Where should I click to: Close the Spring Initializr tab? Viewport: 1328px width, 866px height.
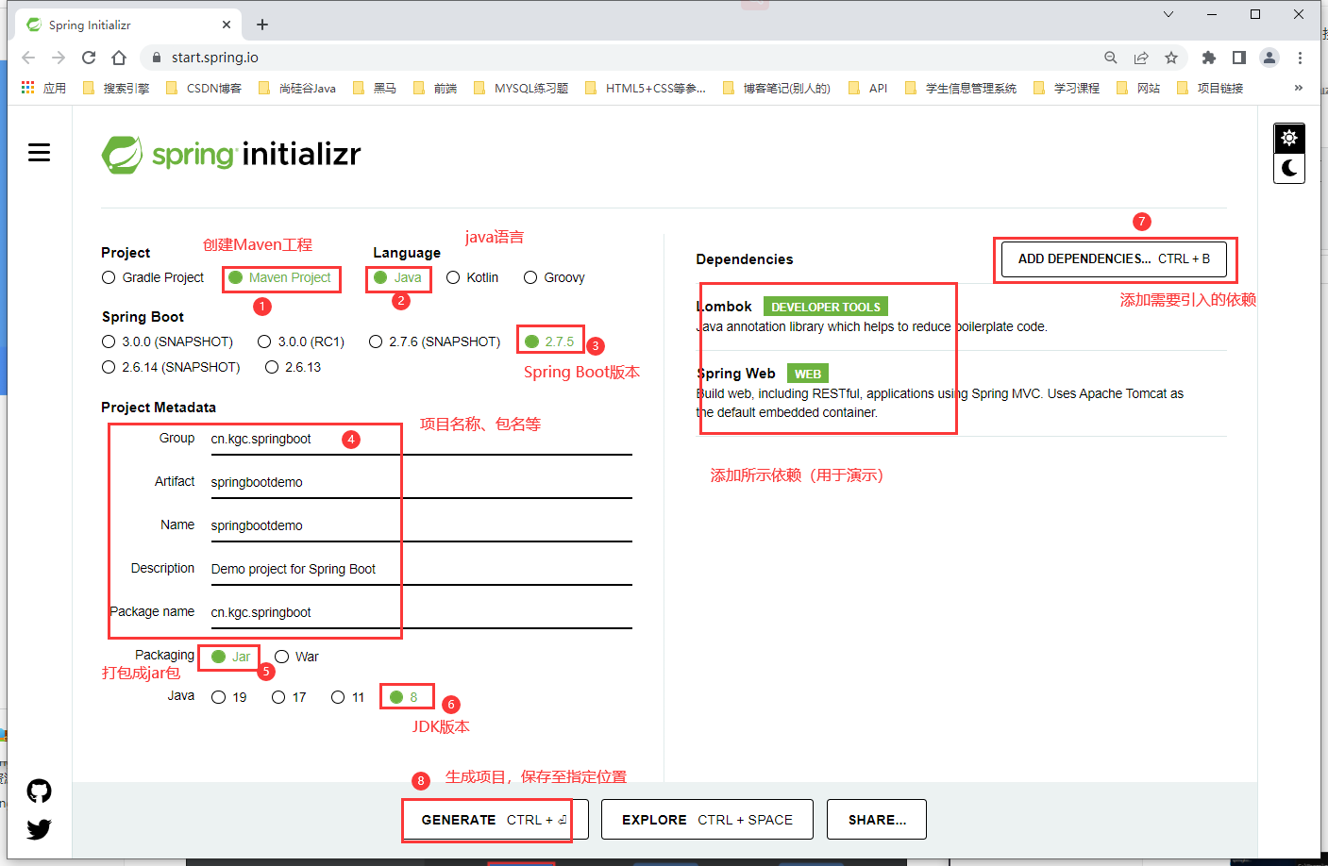click(227, 25)
